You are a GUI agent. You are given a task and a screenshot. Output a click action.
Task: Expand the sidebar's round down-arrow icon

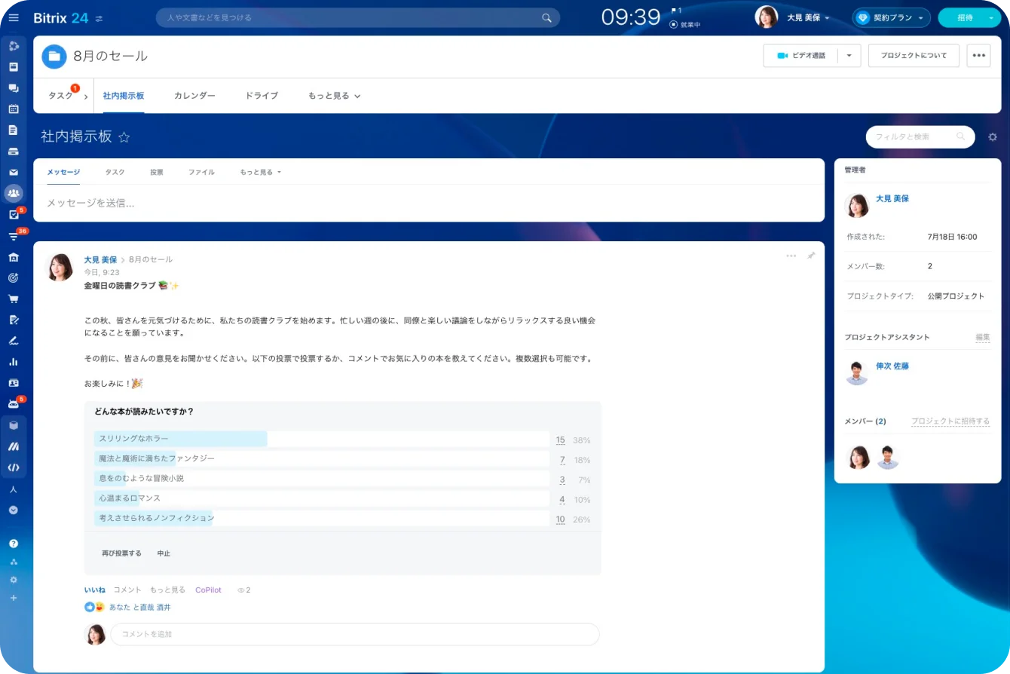pos(14,510)
